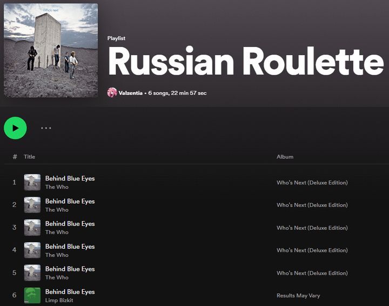Click the green Limp Bizkit track thumbnail
The image size is (389, 306).
[32, 296]
